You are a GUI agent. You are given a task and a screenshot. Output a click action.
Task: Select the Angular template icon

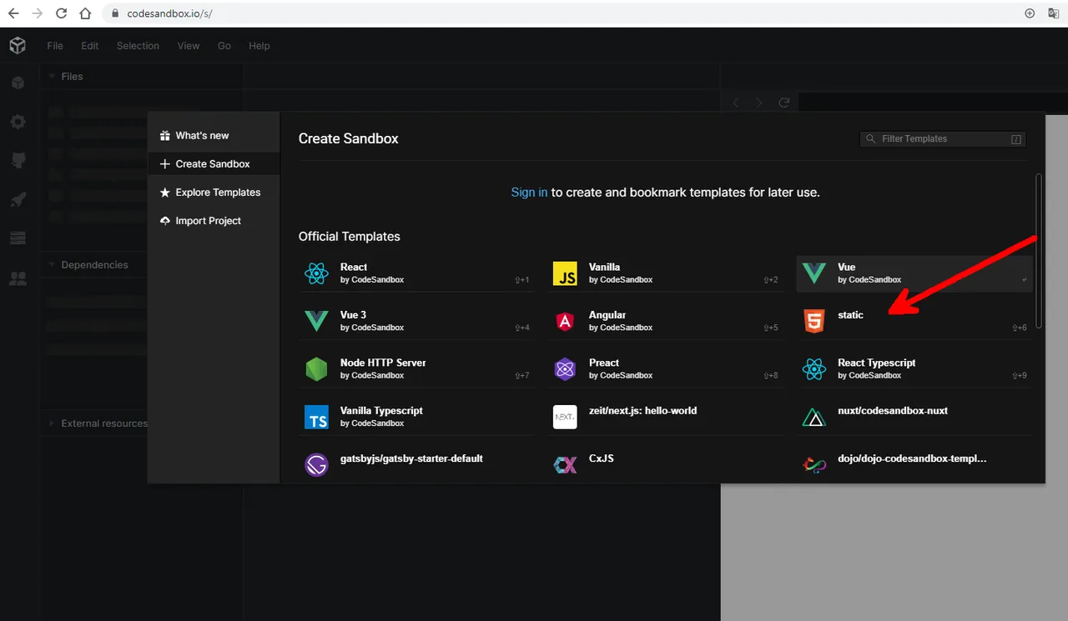point(565,321)
